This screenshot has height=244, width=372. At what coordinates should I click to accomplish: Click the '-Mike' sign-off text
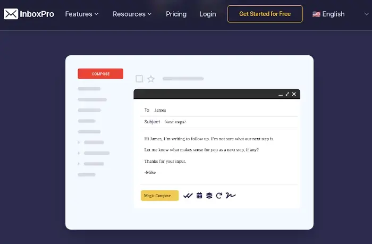tap(150, 172)
